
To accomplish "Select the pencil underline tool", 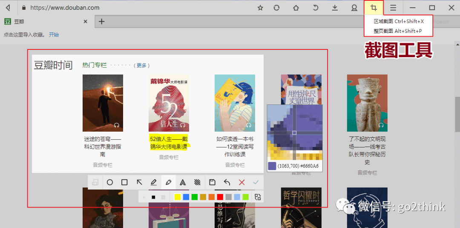I will coord(153,182).
